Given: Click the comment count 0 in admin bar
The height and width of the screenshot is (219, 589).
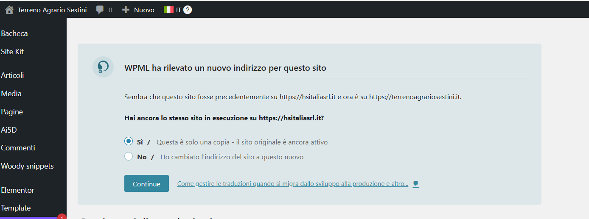Looking at the screenshot, I should (110, 10).
